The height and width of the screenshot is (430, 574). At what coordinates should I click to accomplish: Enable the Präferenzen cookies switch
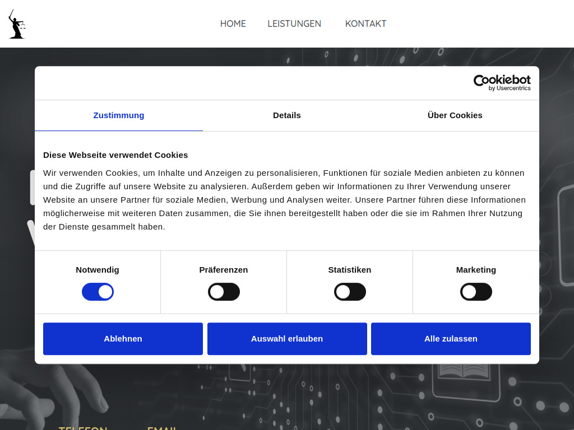(x=224, y=292)
